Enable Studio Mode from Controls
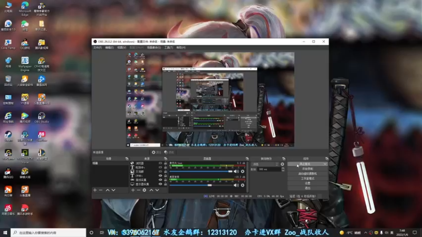The image size is (422, 237). pos(308,179)
